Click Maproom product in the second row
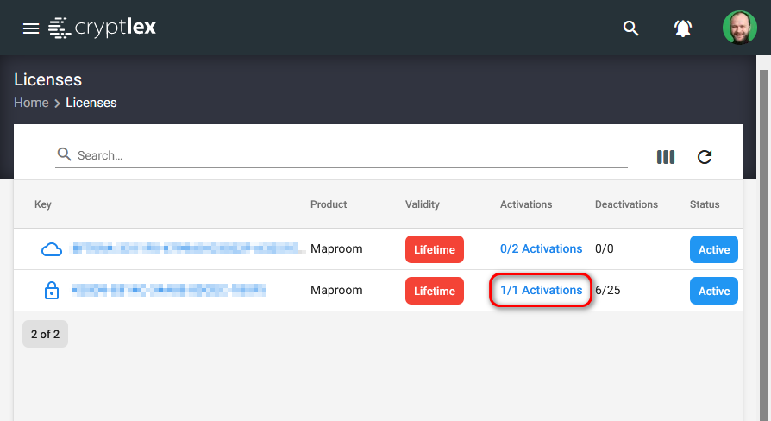 (x=336, y=290)
